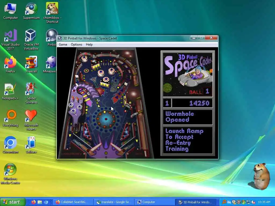Screen dimensions: 275x206
Task: Click the security shield tray icon
Action: [234, 202]
